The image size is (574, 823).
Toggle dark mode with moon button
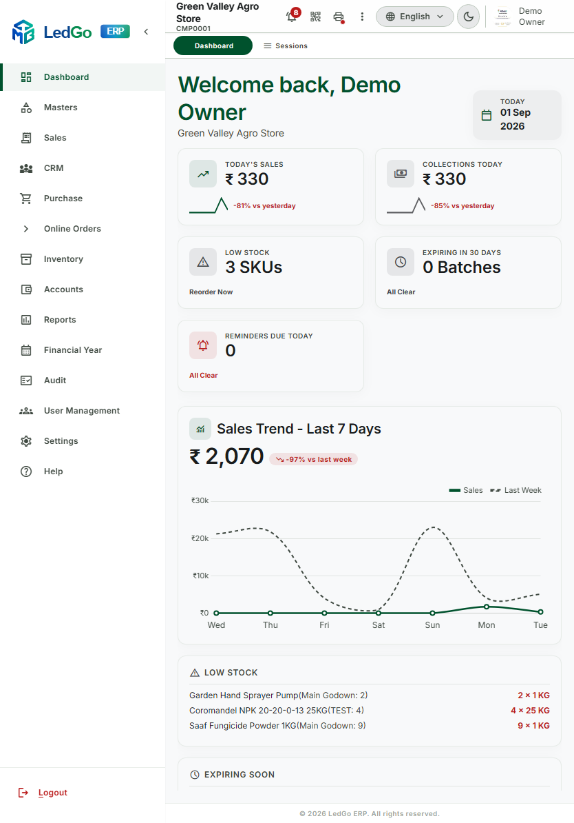point(469,17)
